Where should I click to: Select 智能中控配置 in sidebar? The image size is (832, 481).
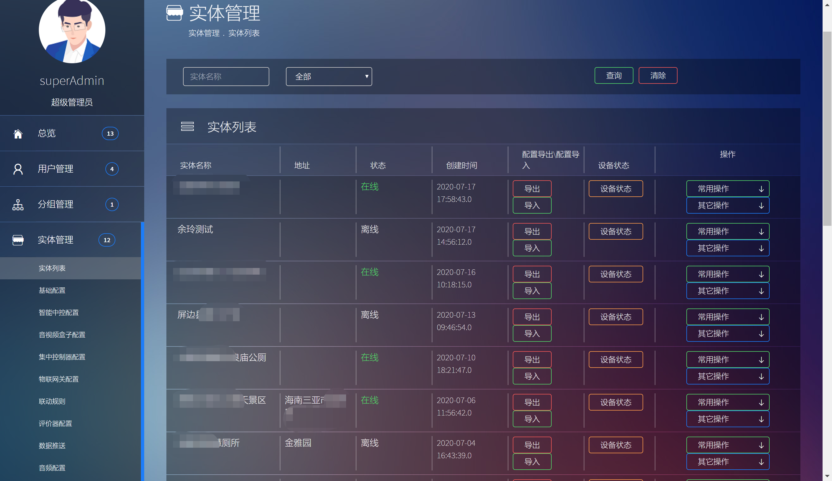click(59, 312)
